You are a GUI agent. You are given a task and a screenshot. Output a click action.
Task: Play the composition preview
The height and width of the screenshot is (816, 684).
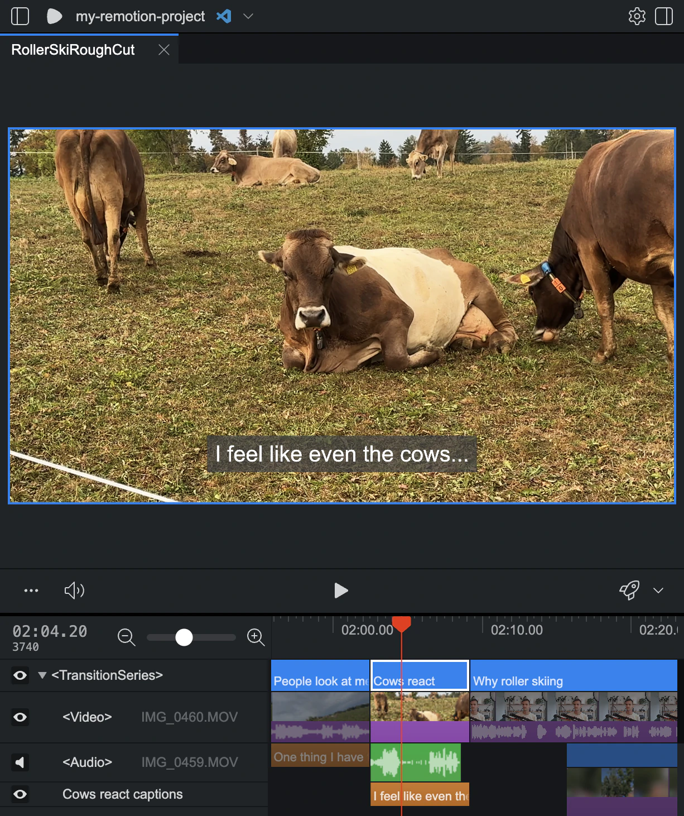341,591
